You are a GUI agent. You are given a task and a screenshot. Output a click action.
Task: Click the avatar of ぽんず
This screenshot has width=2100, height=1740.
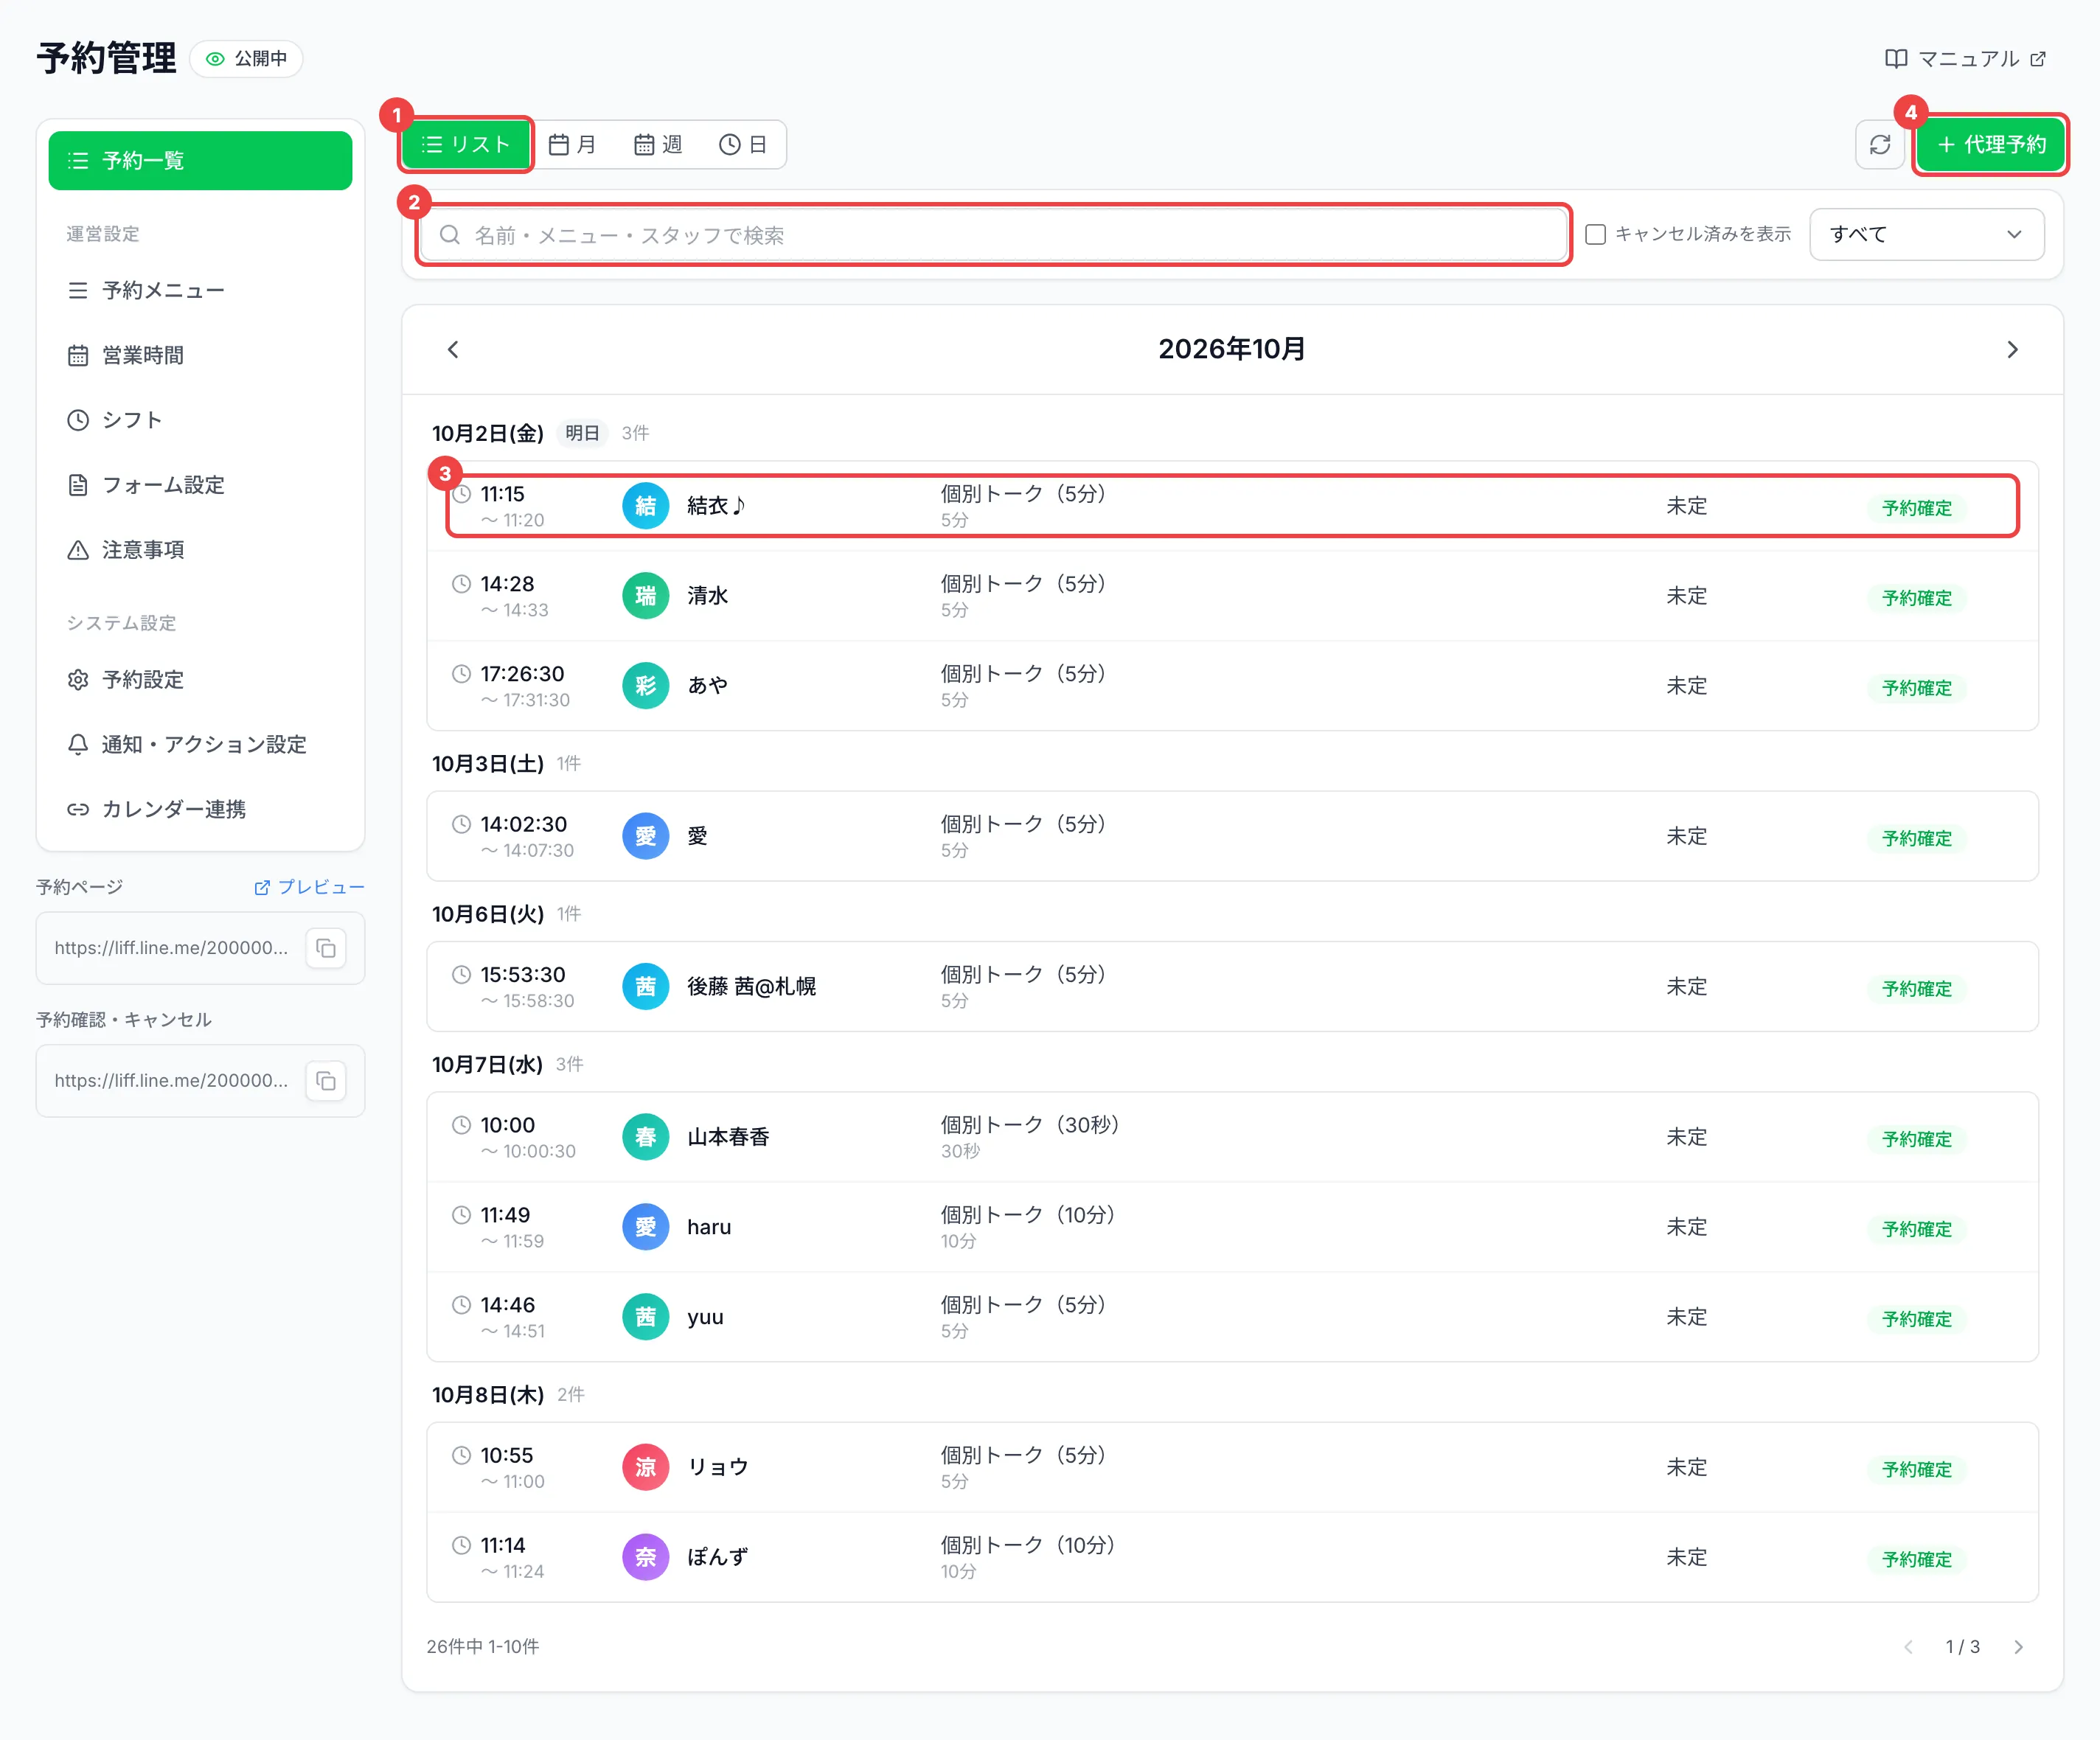tap(646, 1557)
